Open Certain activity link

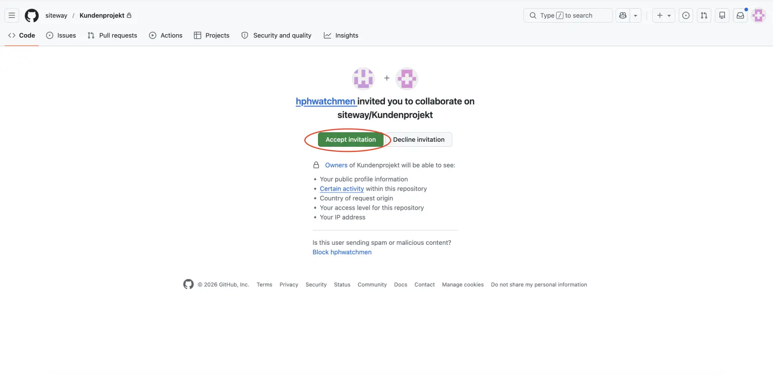[x=342, y=189]
